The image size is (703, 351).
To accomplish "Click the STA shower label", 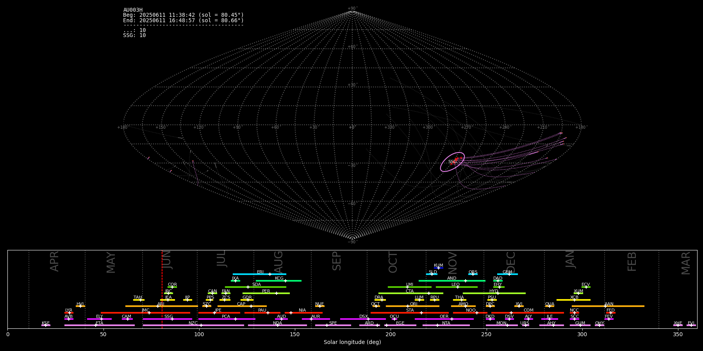I will click(x=410, y=310).
